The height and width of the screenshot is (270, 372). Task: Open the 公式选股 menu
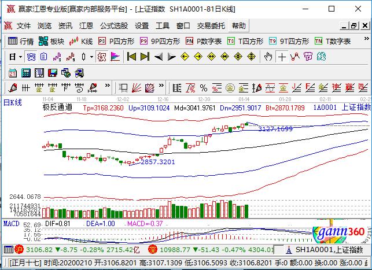tap(114, 25)
